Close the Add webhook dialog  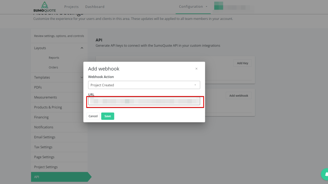point(196,69)
